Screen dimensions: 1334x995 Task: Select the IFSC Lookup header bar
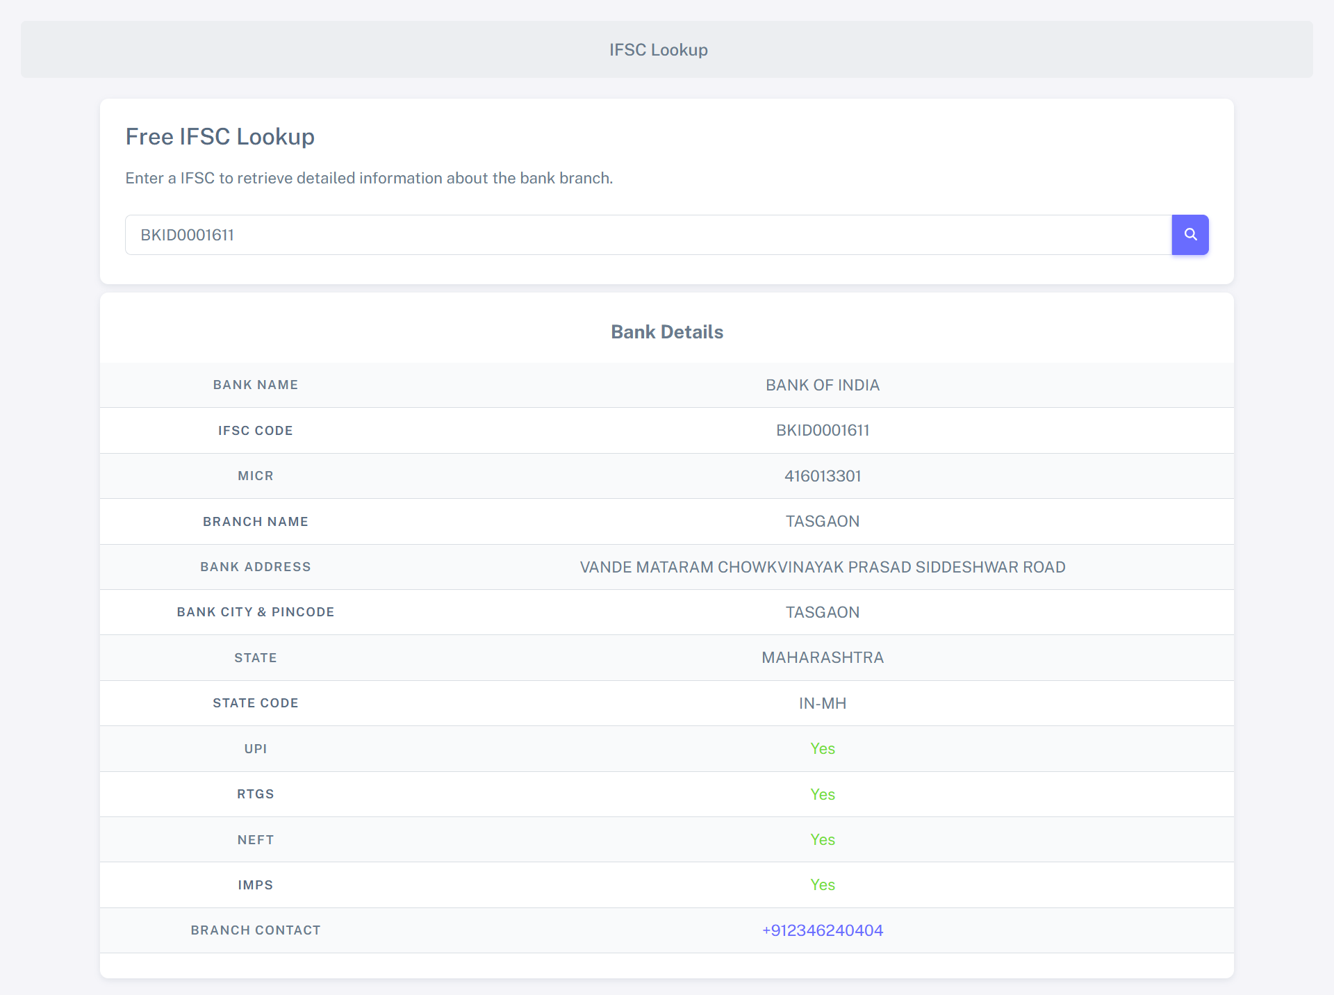659,49
